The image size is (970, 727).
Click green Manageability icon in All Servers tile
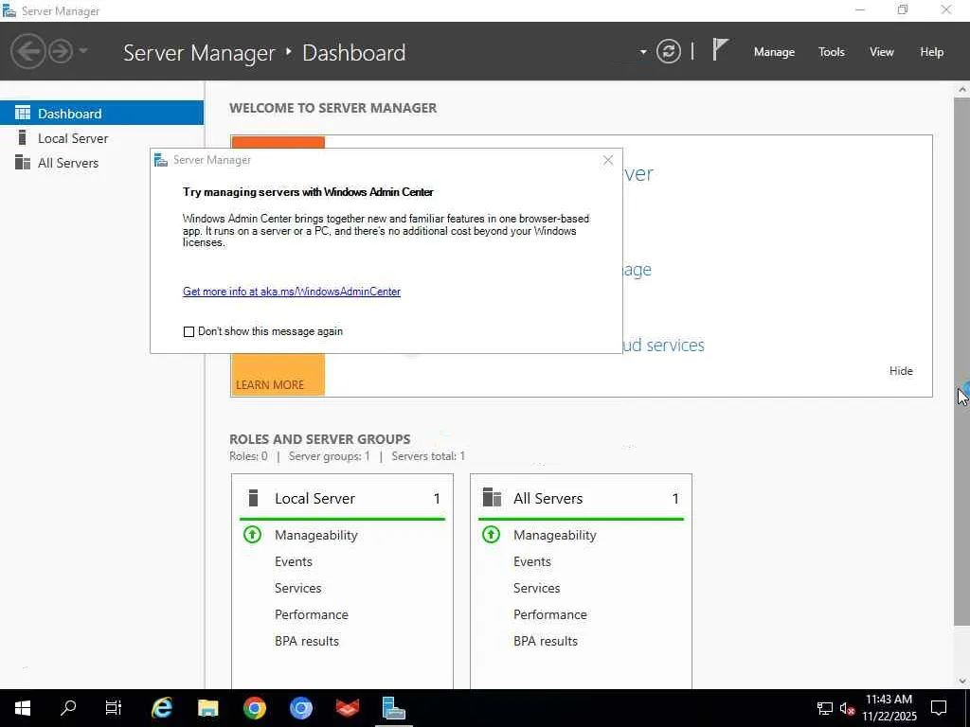click(492, 534)
